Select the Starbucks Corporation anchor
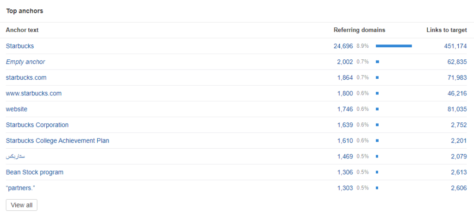The image size is (474, 214). 37,125
